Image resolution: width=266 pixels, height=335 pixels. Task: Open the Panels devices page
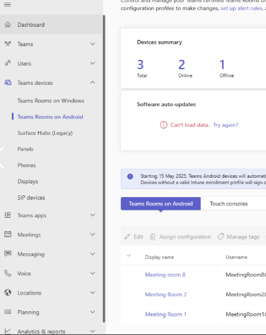click(x=26, y=149)
